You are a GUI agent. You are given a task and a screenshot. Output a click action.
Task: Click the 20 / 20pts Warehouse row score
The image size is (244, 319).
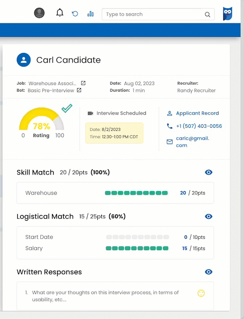click(192, 193)
